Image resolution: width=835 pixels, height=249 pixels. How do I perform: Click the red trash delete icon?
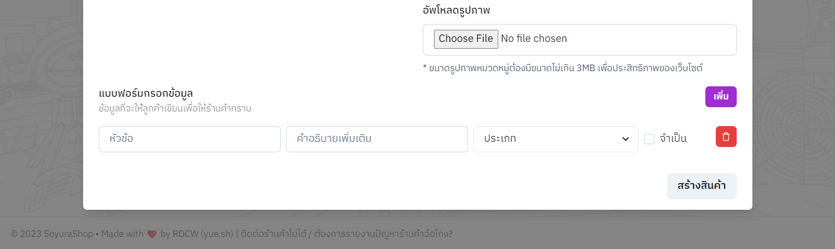coord(726,137)
